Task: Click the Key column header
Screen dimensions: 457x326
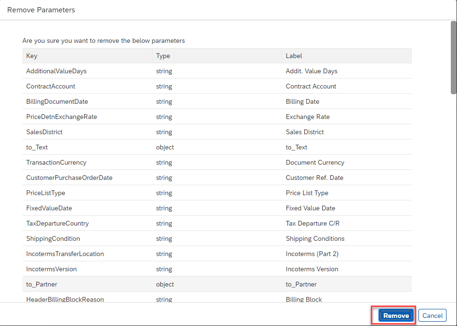Action: click(32, 56)
